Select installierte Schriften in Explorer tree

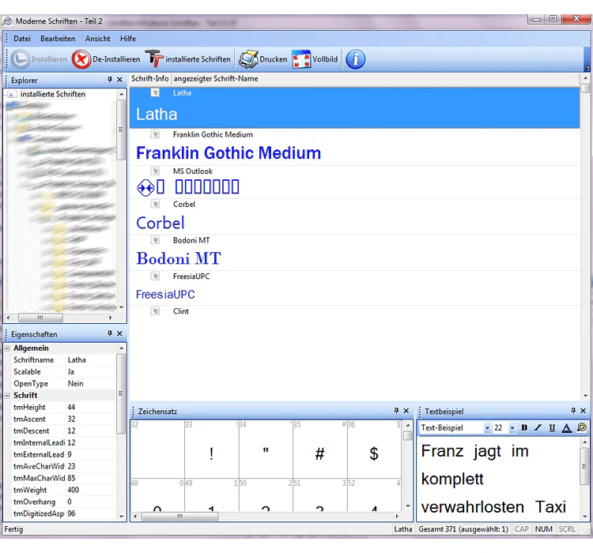pyautogui.click(x=52, y=94)
